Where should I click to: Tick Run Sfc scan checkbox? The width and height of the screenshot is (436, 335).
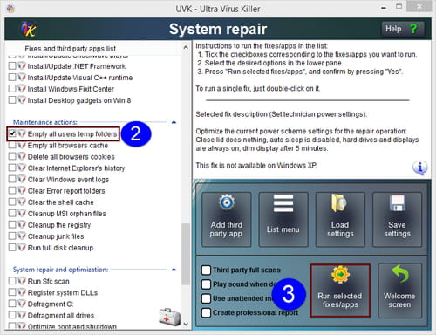[12, 281]
